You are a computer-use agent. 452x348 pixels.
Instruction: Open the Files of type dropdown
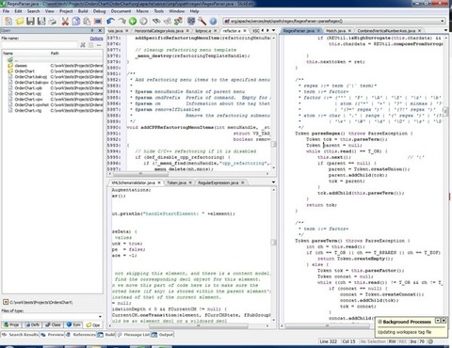point(52,316)
